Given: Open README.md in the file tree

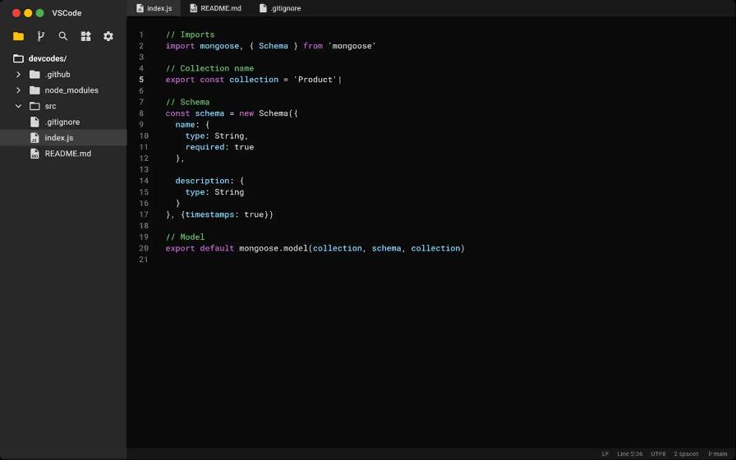Looking at the screenshot, I should (x=63, y=154).
